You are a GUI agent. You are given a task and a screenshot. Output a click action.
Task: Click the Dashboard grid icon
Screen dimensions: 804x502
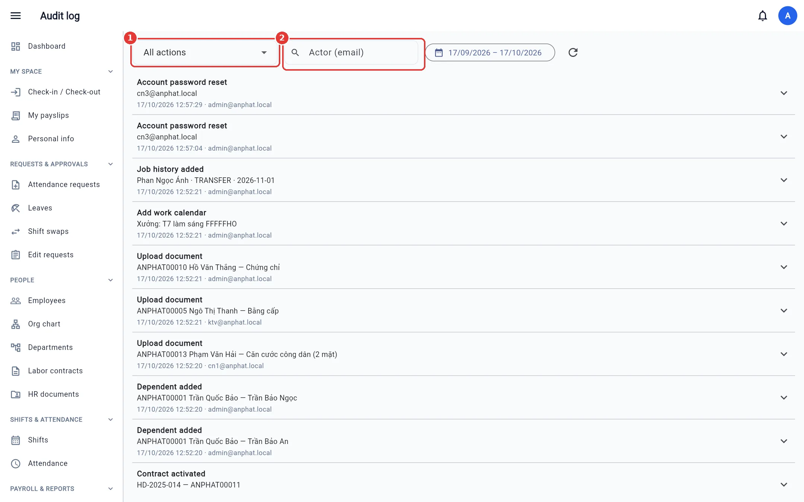pos(16,46)
